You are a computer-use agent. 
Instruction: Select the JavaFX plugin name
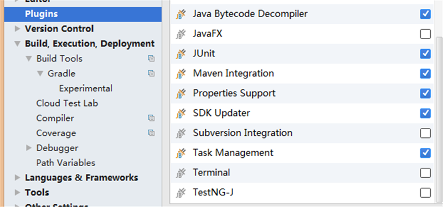pos(207,34)
